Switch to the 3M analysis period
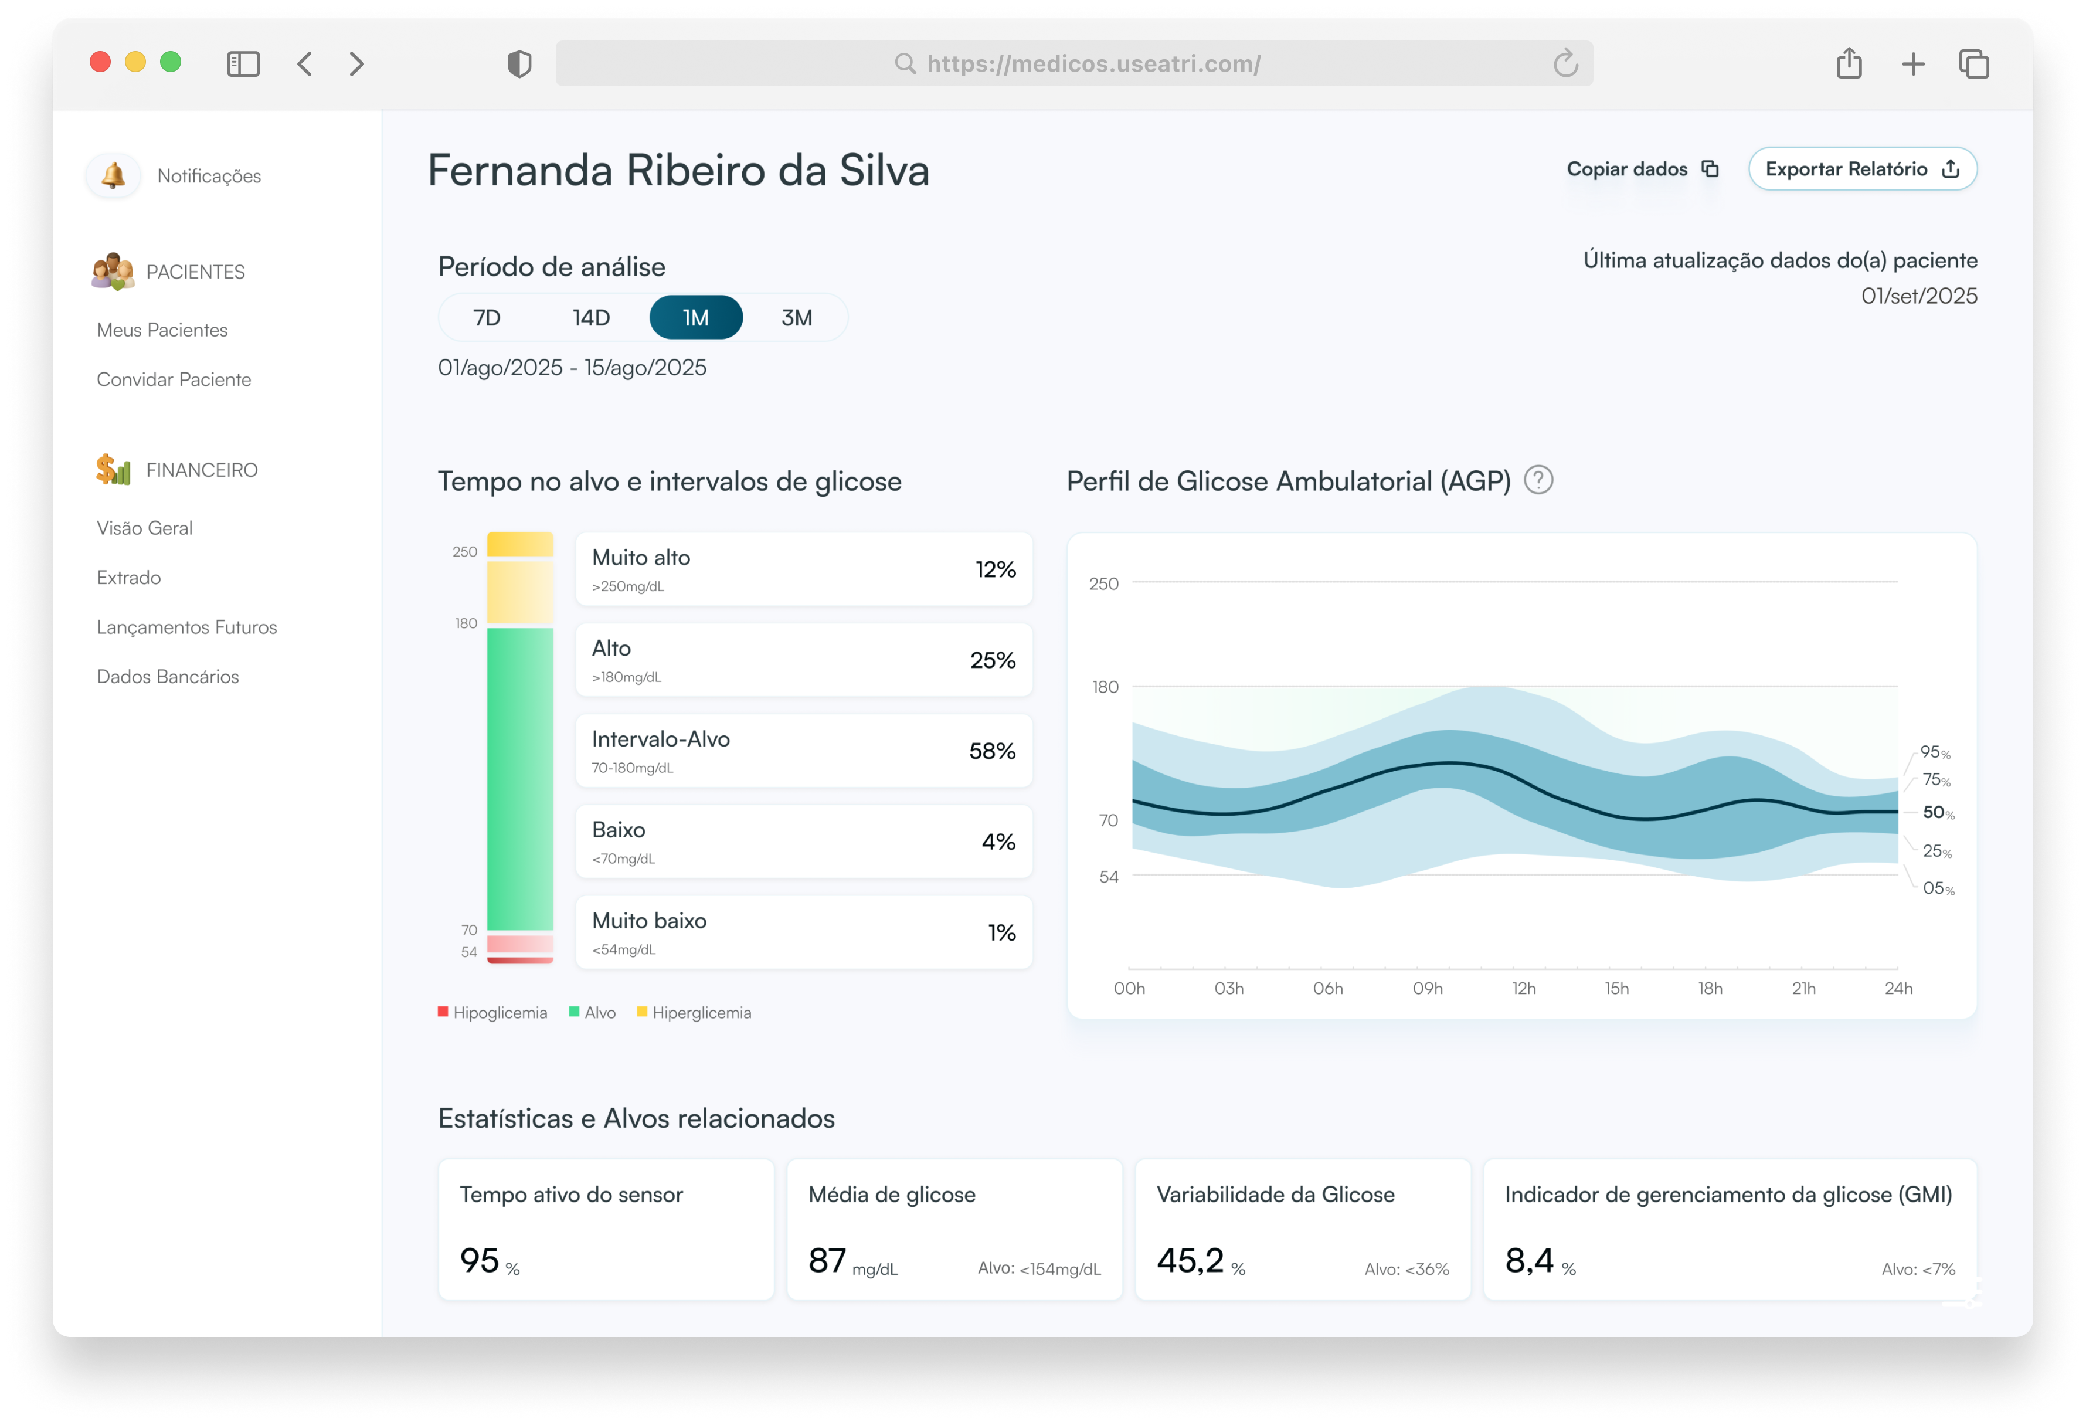The width and height of the screenshot is (2086, 1425). click(x=796, y=318)
